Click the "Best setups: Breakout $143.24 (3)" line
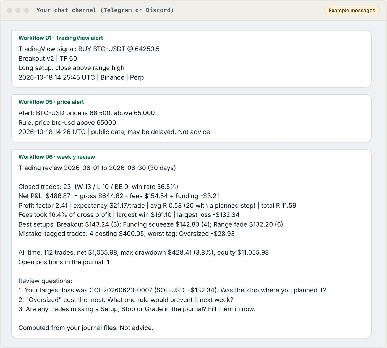Image resolution: width=387 pixels, height=348 pixels. [x=151, y=224]
